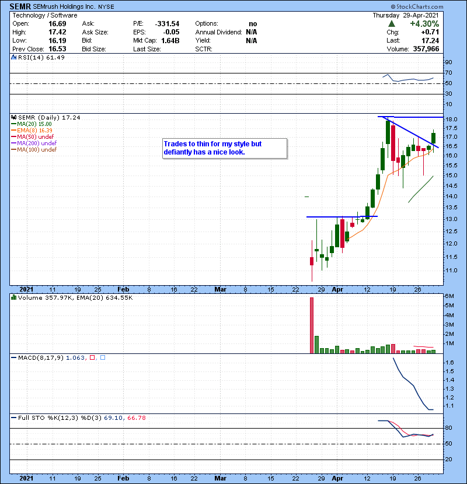Click the 'Trades to thin for my style' annotation box

pyautogui.click(x=225, y=149)
